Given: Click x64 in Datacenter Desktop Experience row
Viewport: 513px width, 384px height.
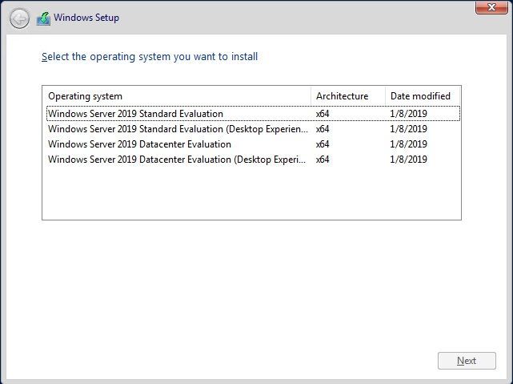Looking at the screenshot, I should coord(323,160).
